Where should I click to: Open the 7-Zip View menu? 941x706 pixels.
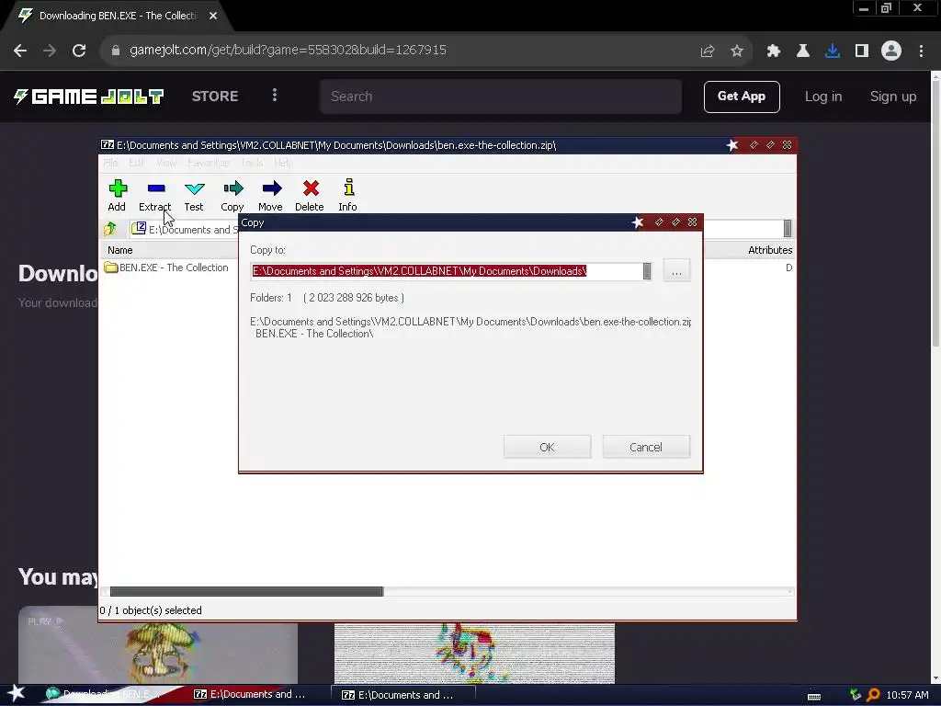click(166, 163)
